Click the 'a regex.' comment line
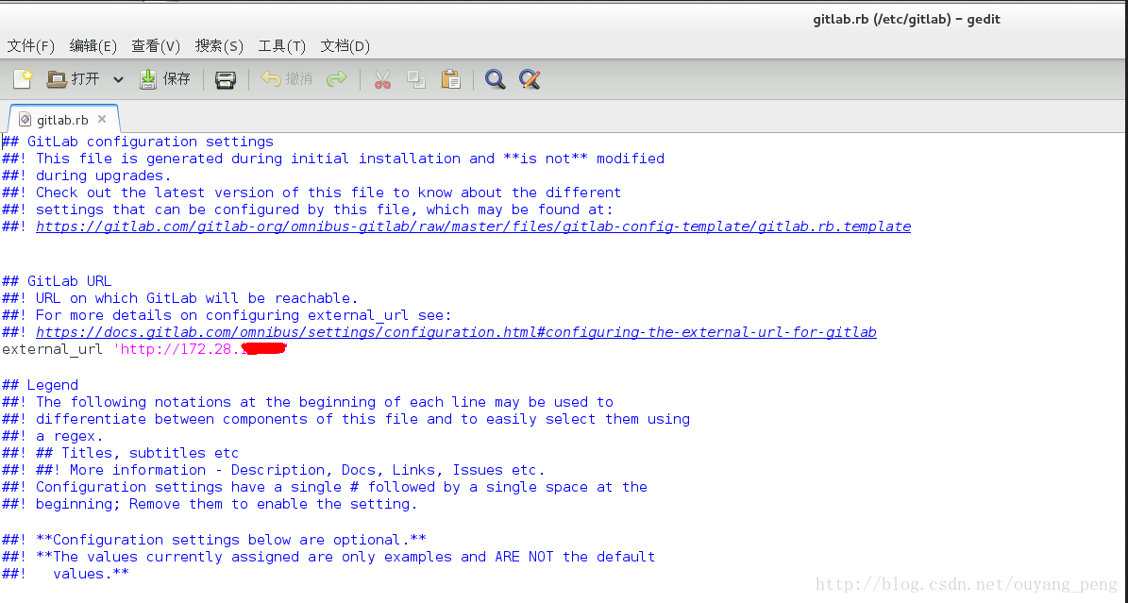The height and width of the screenshot is (603, 1128). (x=53, y=436)
